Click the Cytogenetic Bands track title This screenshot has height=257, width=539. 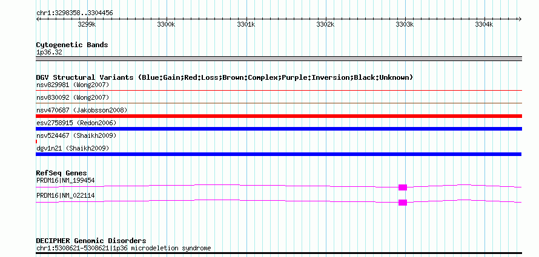tap(72, 45)
